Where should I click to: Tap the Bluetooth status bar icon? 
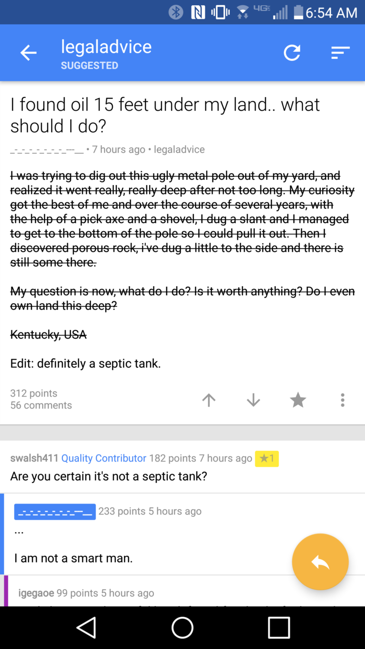[176, 12]
